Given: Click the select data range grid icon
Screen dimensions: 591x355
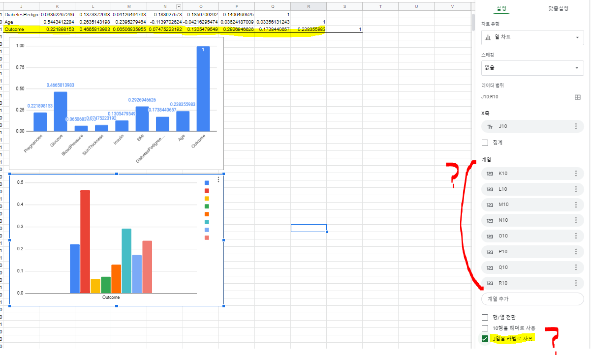Looking at the screenshot, I should [578, 97].
